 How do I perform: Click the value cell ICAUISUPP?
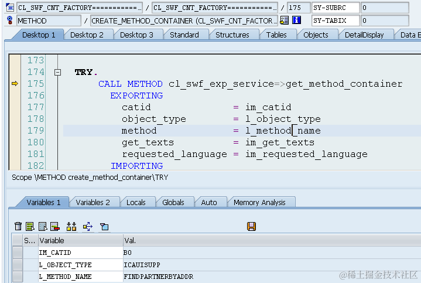[272, 265]
